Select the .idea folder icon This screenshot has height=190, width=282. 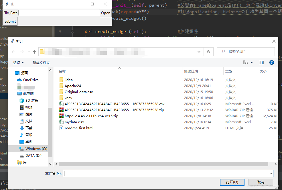61,80
